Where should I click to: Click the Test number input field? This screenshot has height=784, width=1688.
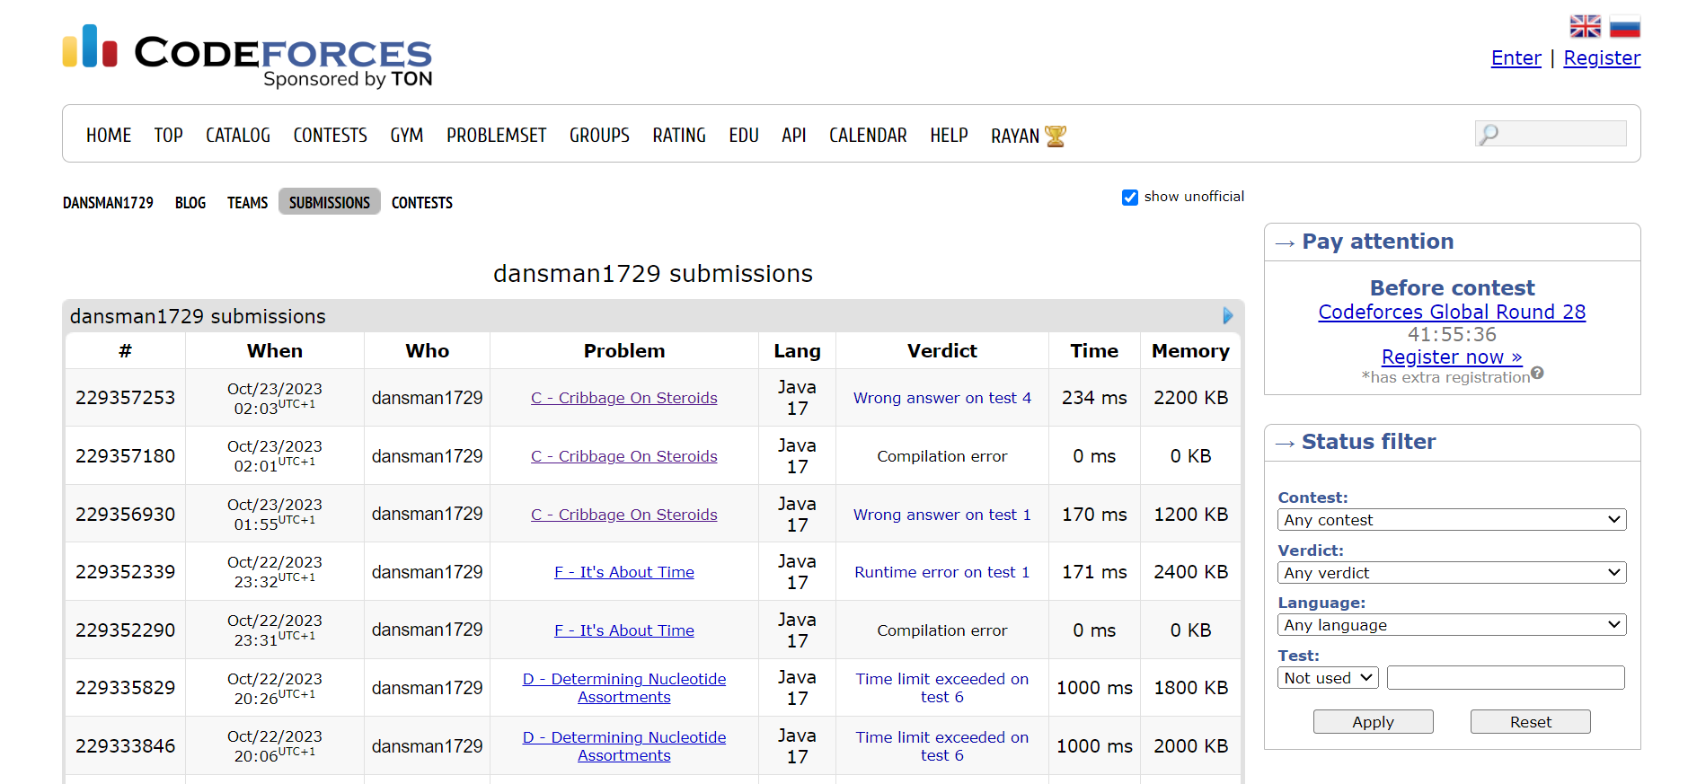click(x=1506, y=678)
